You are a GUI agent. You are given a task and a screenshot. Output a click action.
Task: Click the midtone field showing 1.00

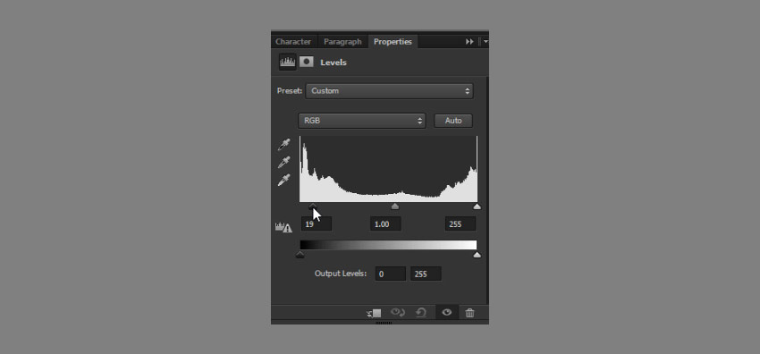click(x=385, y=224)
